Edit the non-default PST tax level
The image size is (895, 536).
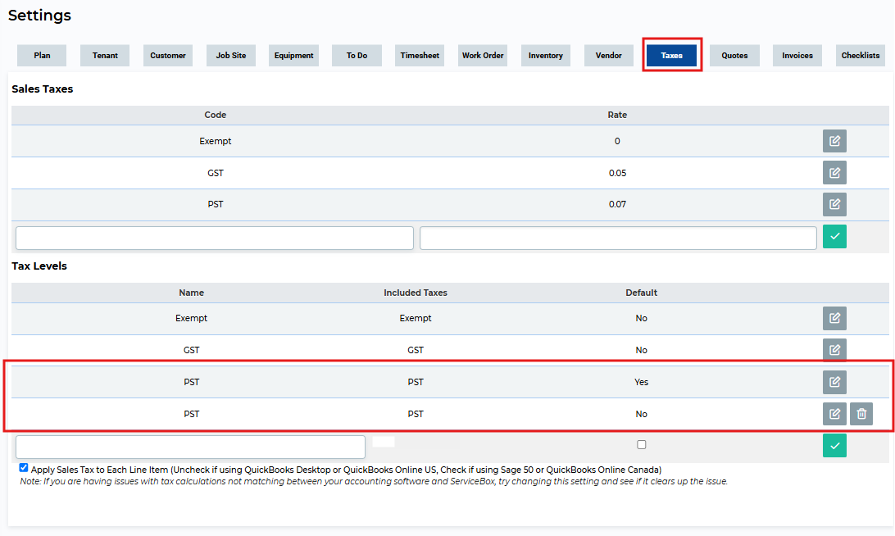(x=834, y=414)
